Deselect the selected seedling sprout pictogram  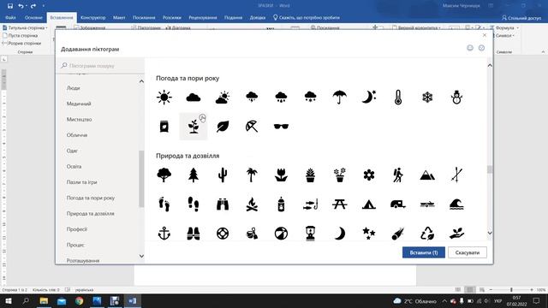194,127
